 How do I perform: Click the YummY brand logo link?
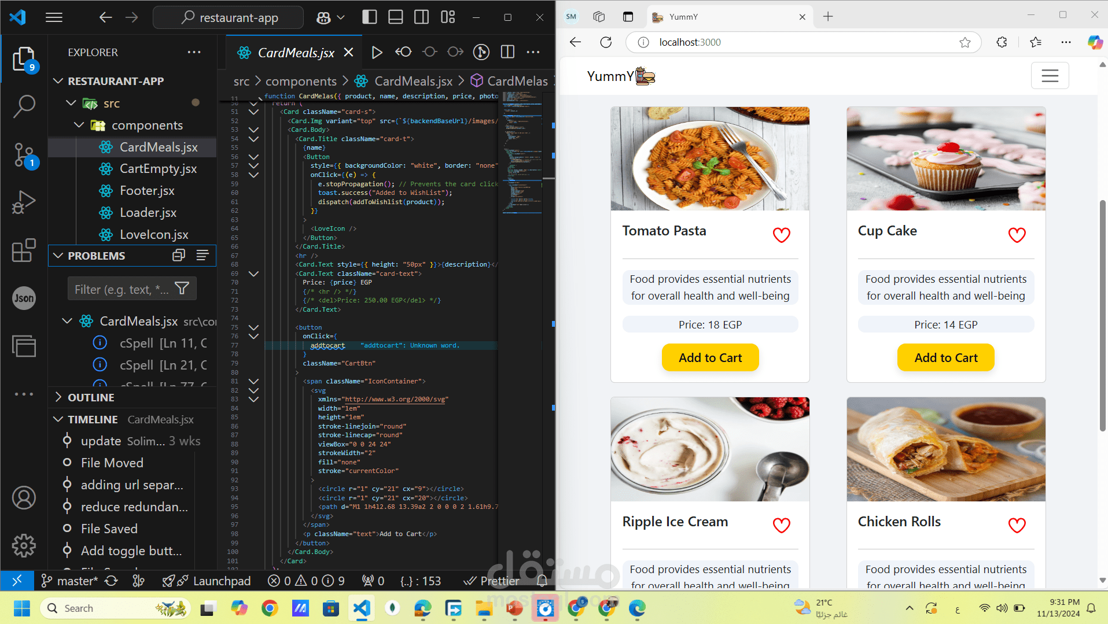(621, 76)
